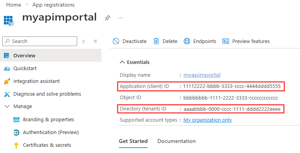300x153 pixels.
Task: Open Certificates & secrets key icon
Action: tap(16, 145)
